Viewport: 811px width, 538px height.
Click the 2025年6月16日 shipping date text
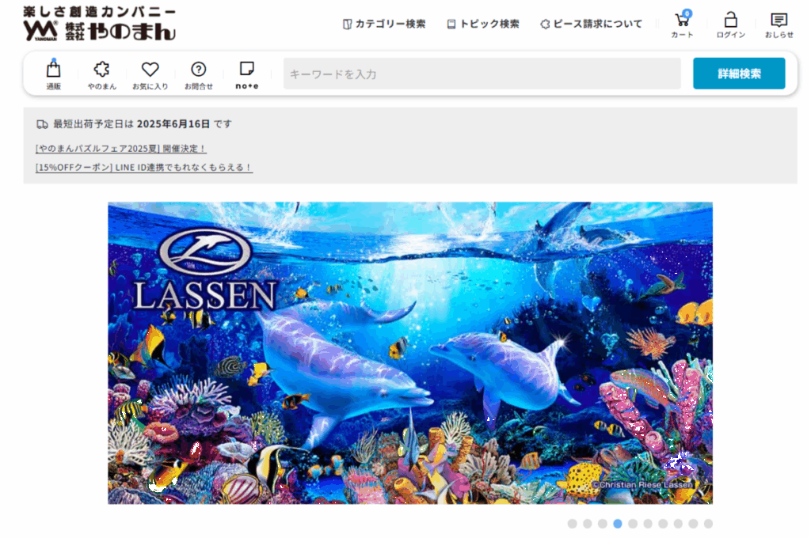click(x=173, y=124)
